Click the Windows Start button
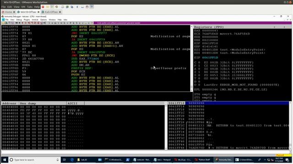Image resolution: width=293 pixels, height=164 pixels. point(5,160)
